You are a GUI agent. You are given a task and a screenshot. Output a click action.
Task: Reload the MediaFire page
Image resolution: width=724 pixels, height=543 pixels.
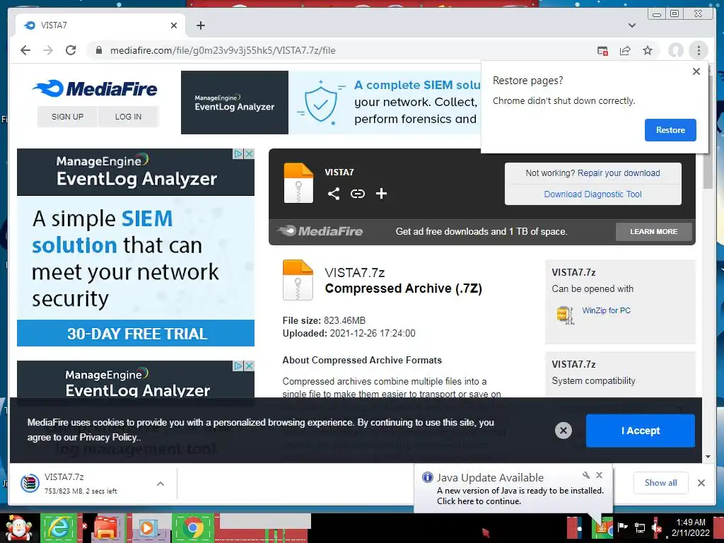click(71, 50)
